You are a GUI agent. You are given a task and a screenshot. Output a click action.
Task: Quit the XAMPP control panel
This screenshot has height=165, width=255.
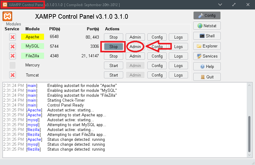[x=207, y=77]
